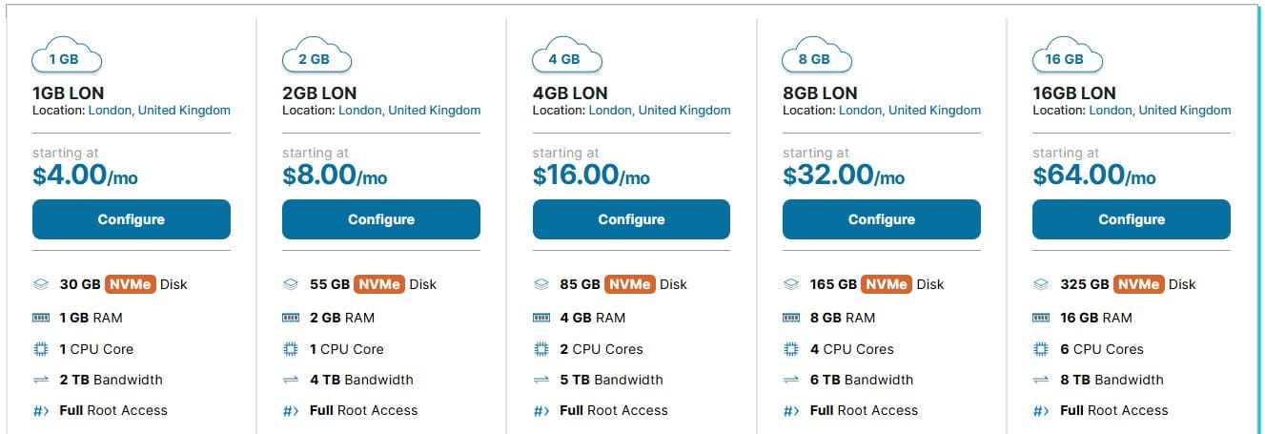Click the RAM icon in 2GB LON plan
The width and height of the screenshot is (1265, 434).
click(x=291, y=318)
